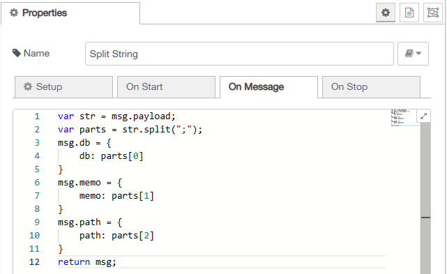Screen dimensions: 447x274
Task: Click line number 9 in the gutter
Action: point(37,222)
